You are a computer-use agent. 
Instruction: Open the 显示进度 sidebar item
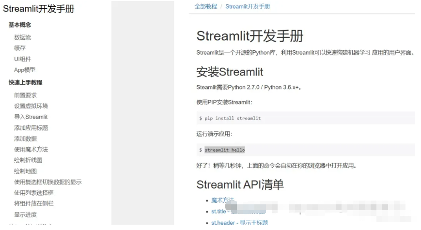pyautogui.click(x=26, y=215)
